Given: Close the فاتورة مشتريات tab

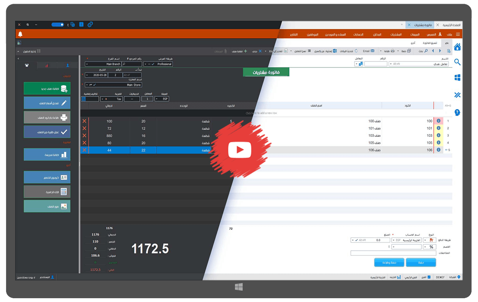Looking at the screenshot, I should [409, 25].
